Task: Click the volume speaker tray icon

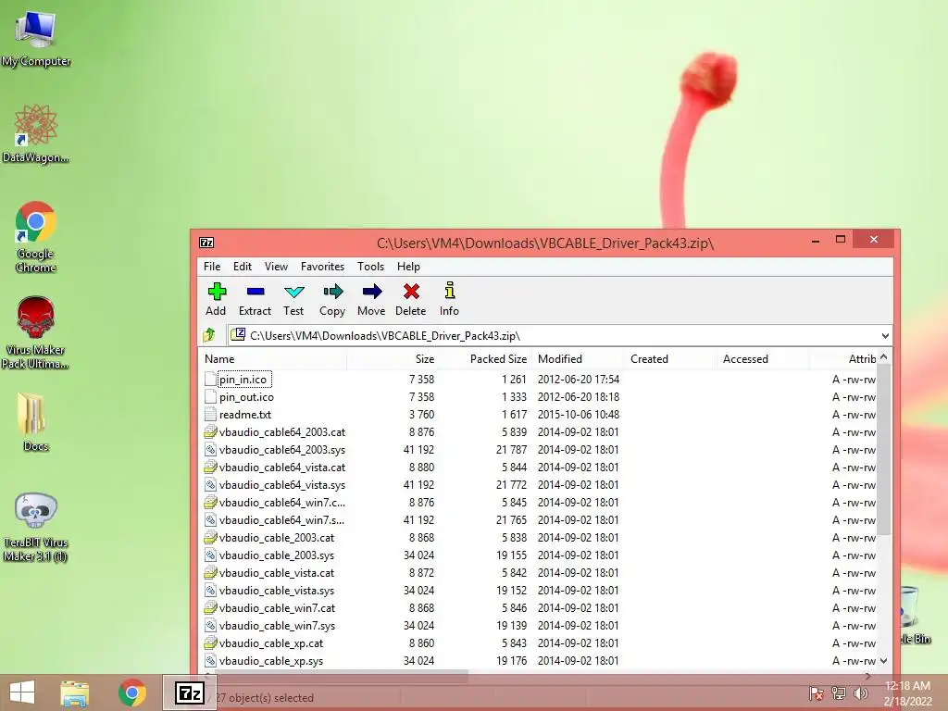Action: (860, 693)
